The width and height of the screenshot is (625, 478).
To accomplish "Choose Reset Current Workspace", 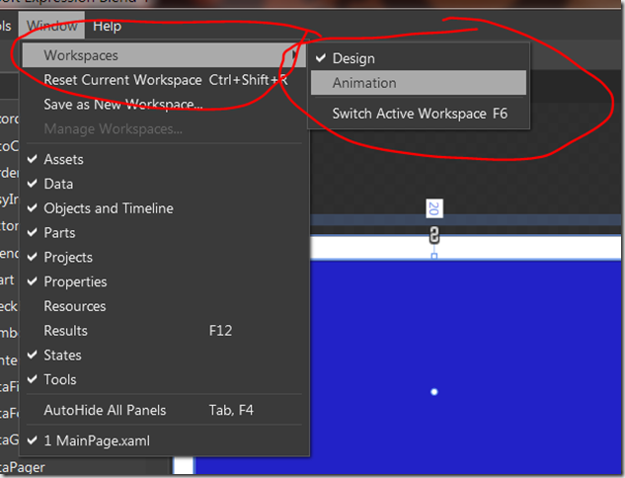I will click(x=163, y=80).
